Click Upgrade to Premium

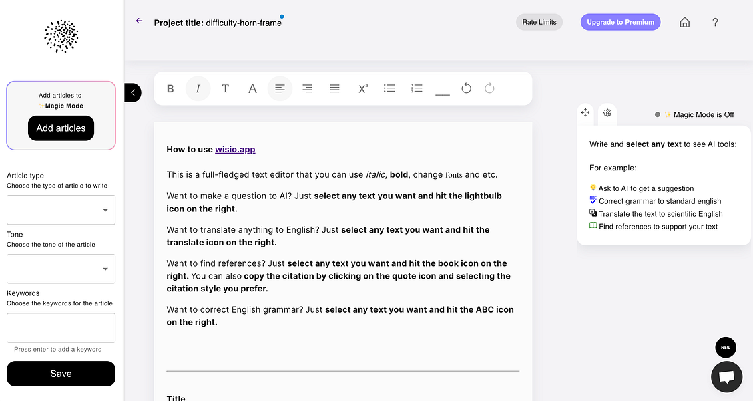click(620, 22)
